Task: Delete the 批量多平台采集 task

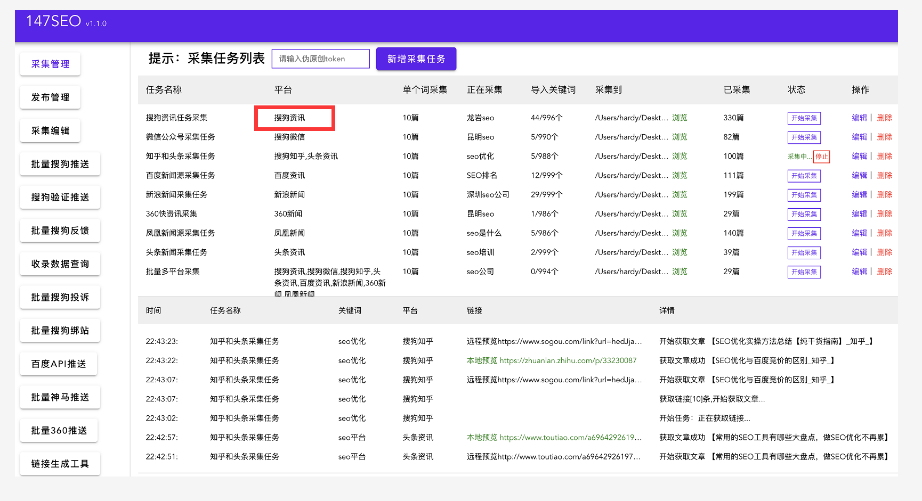Action: (885, 271)
